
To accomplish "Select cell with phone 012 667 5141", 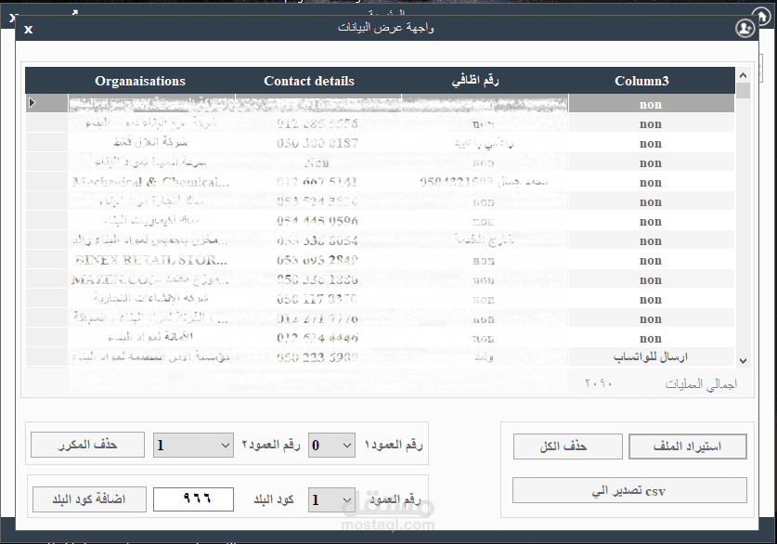I will click(x=318, y=182).
